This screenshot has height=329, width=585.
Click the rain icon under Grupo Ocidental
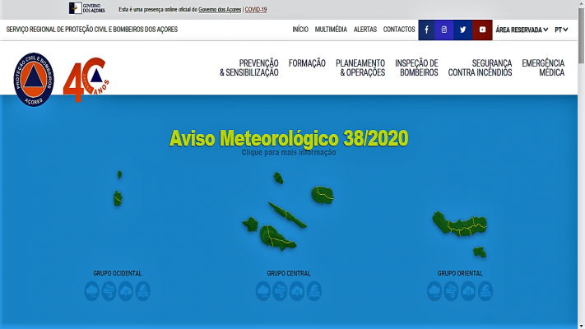(x=92, y=290)
